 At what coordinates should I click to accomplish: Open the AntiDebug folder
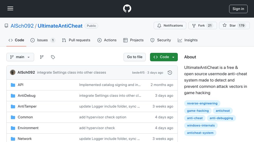point(26,96)
